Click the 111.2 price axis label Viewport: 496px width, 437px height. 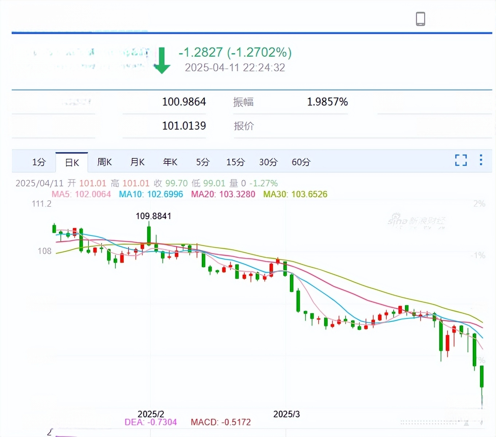(x=42, y=204)
